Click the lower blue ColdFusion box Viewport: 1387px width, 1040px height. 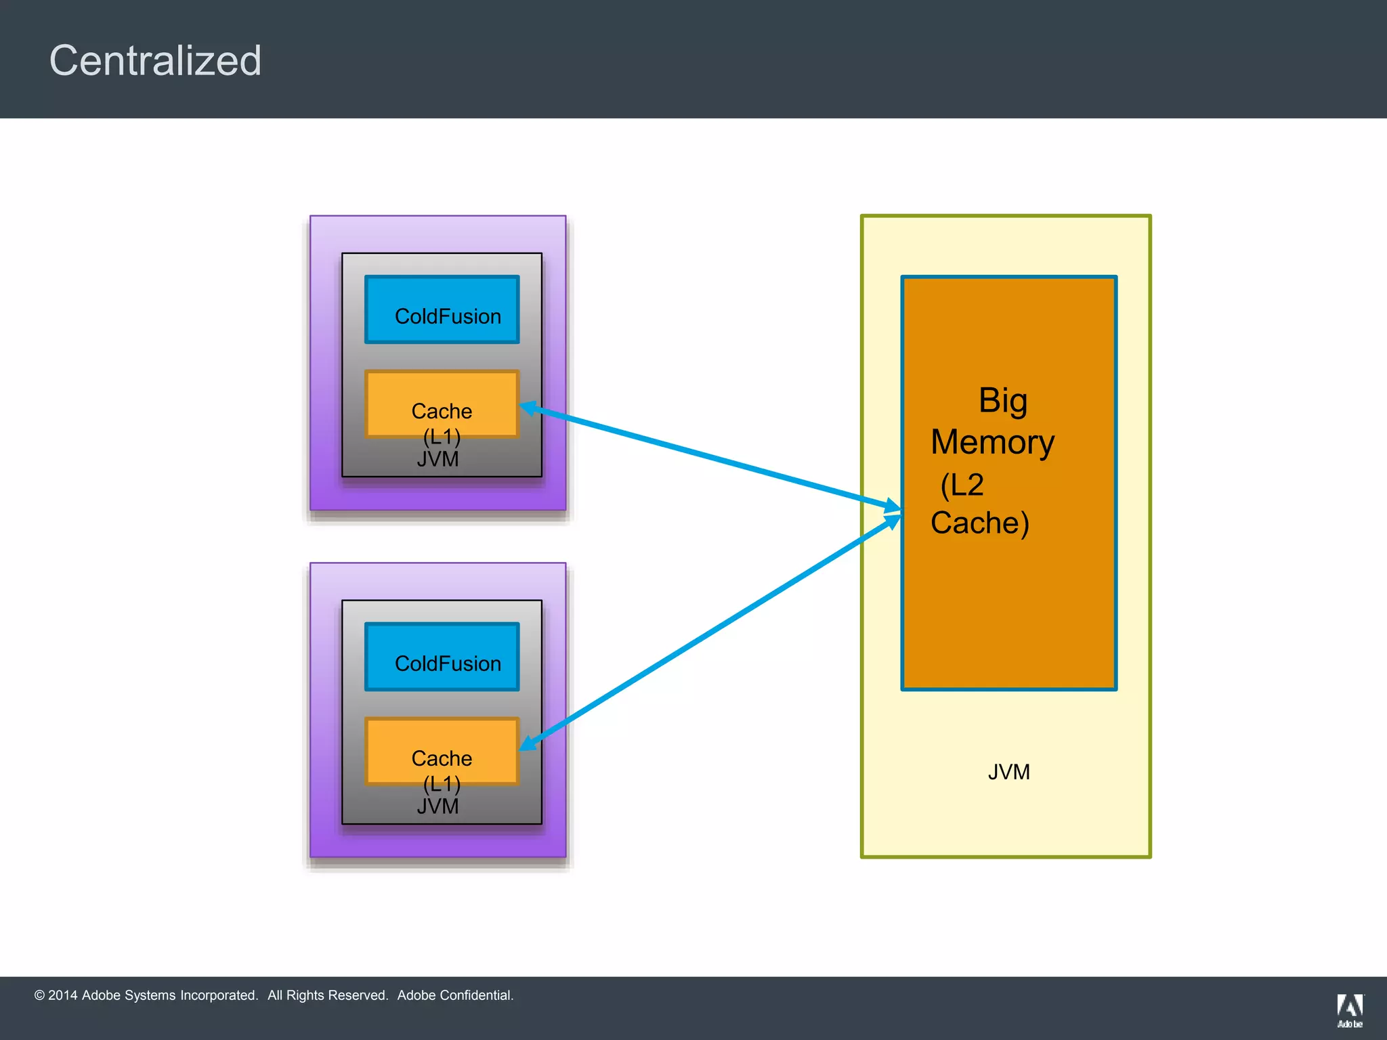[x=442, y=656]
